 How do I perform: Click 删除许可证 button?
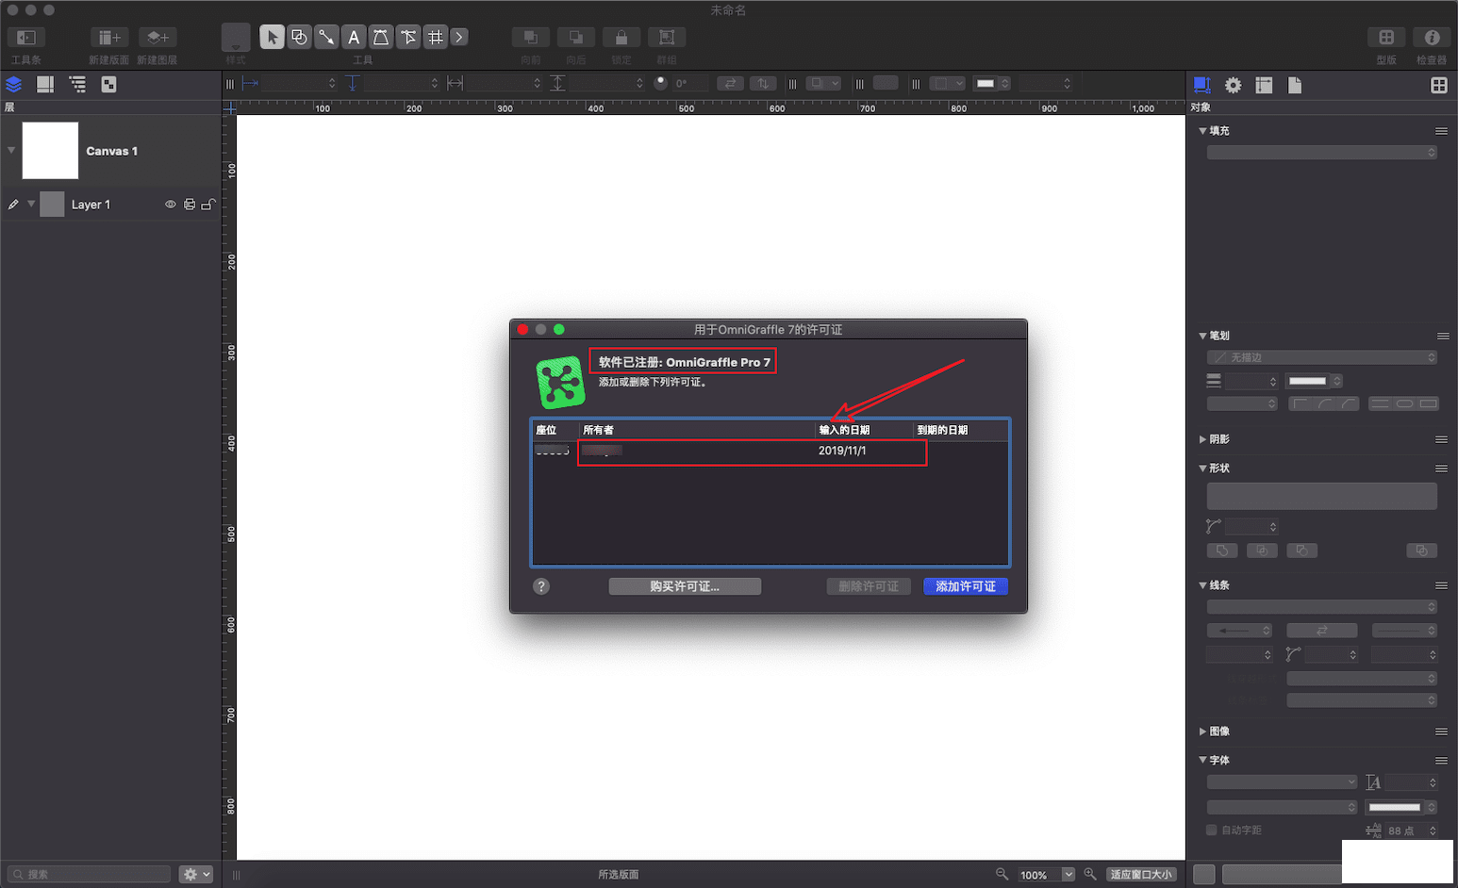[869, 586]
